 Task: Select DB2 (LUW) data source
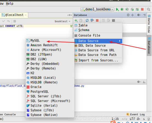[50, 59]
